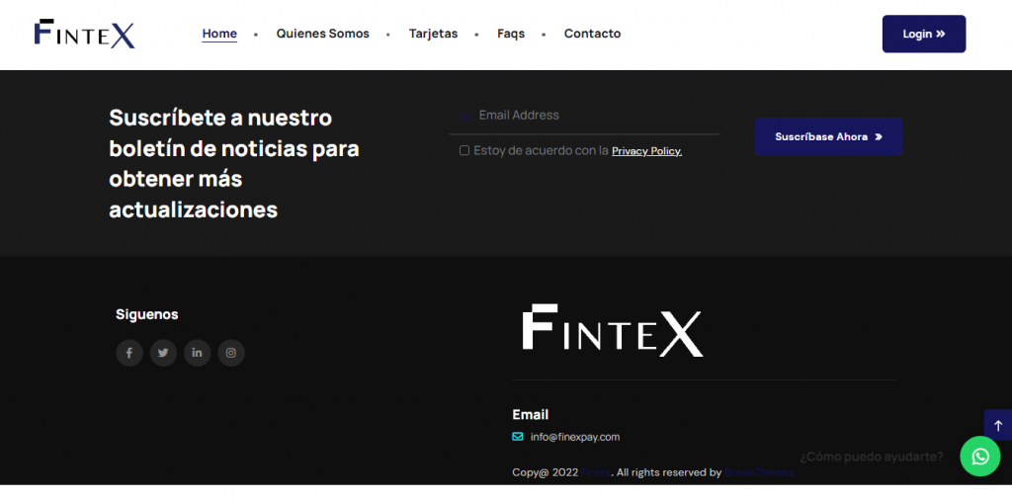Open the Facebook social icon

[129, 353]
